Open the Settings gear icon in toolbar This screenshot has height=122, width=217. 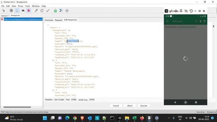[x=67, y=11]
